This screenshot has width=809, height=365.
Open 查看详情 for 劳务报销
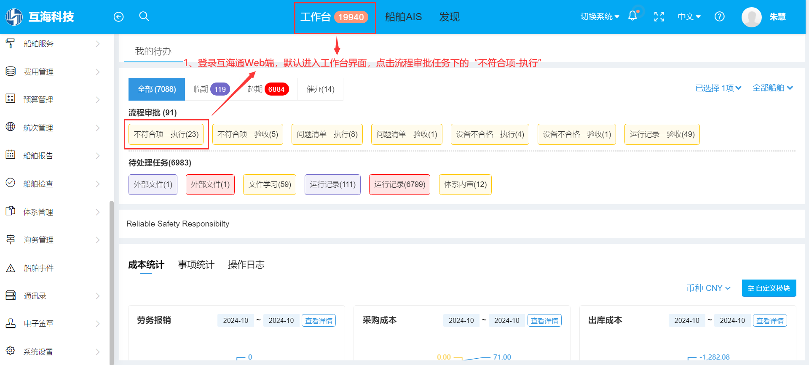[x=319, y=321]
